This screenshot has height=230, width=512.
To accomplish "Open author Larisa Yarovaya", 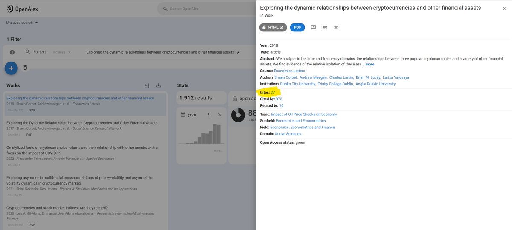I will tap(396, 77).
